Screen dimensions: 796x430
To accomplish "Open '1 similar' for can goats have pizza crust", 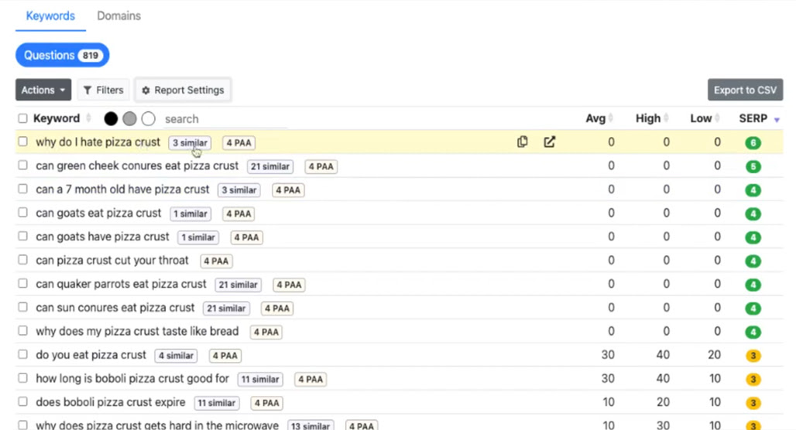I will pos(198,237).
